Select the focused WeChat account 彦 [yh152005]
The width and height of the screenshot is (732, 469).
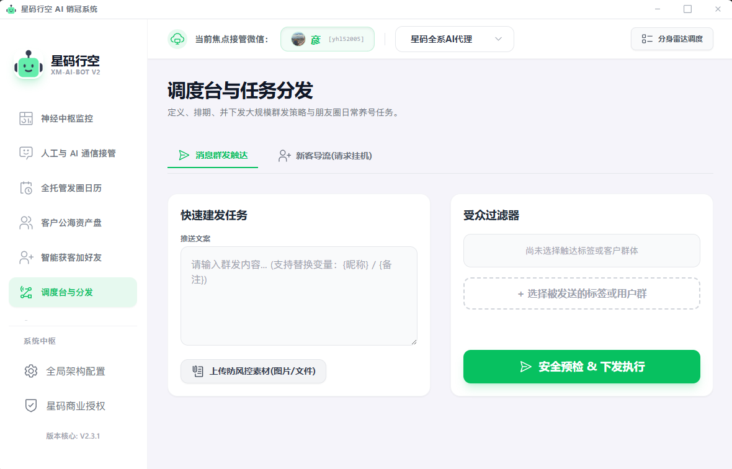[x=327, y=38]
